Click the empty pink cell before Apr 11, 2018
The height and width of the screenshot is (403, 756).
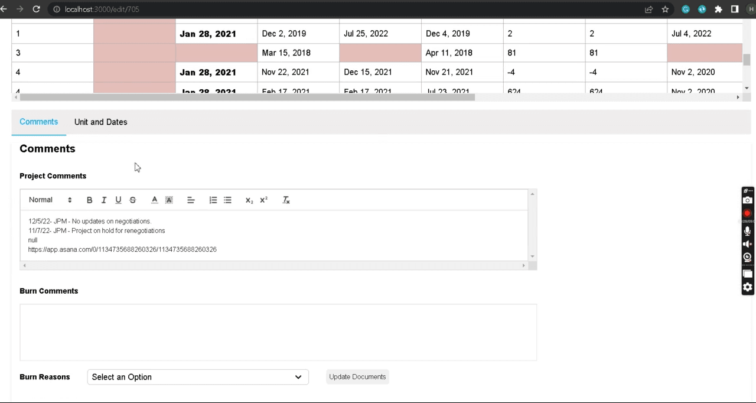click(x=380, y=53)
